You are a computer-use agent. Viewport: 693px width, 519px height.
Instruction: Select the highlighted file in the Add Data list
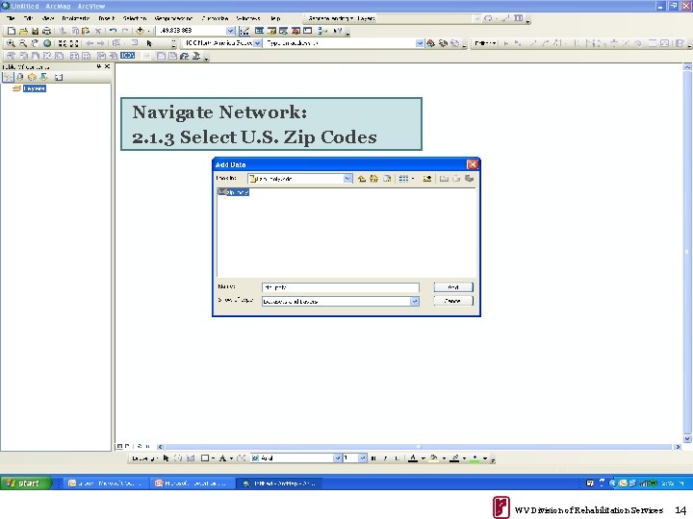233,192
